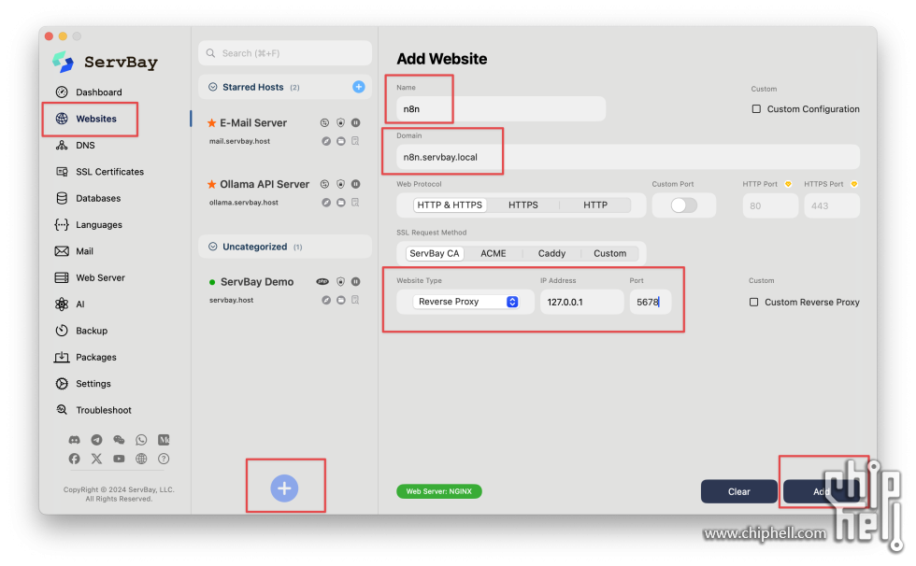The image size is (916, 566).
Task: Pause the E-Mail Server host
Action: click(x=355, y=122)
